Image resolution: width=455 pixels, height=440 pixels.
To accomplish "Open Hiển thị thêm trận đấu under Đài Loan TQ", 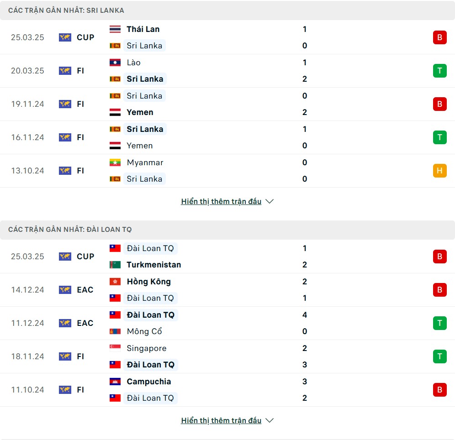I will [221, 420].
